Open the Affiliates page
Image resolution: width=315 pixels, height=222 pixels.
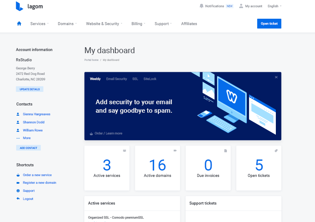click(189, 24)
